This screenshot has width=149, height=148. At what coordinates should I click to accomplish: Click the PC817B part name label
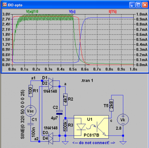[92, 135]
